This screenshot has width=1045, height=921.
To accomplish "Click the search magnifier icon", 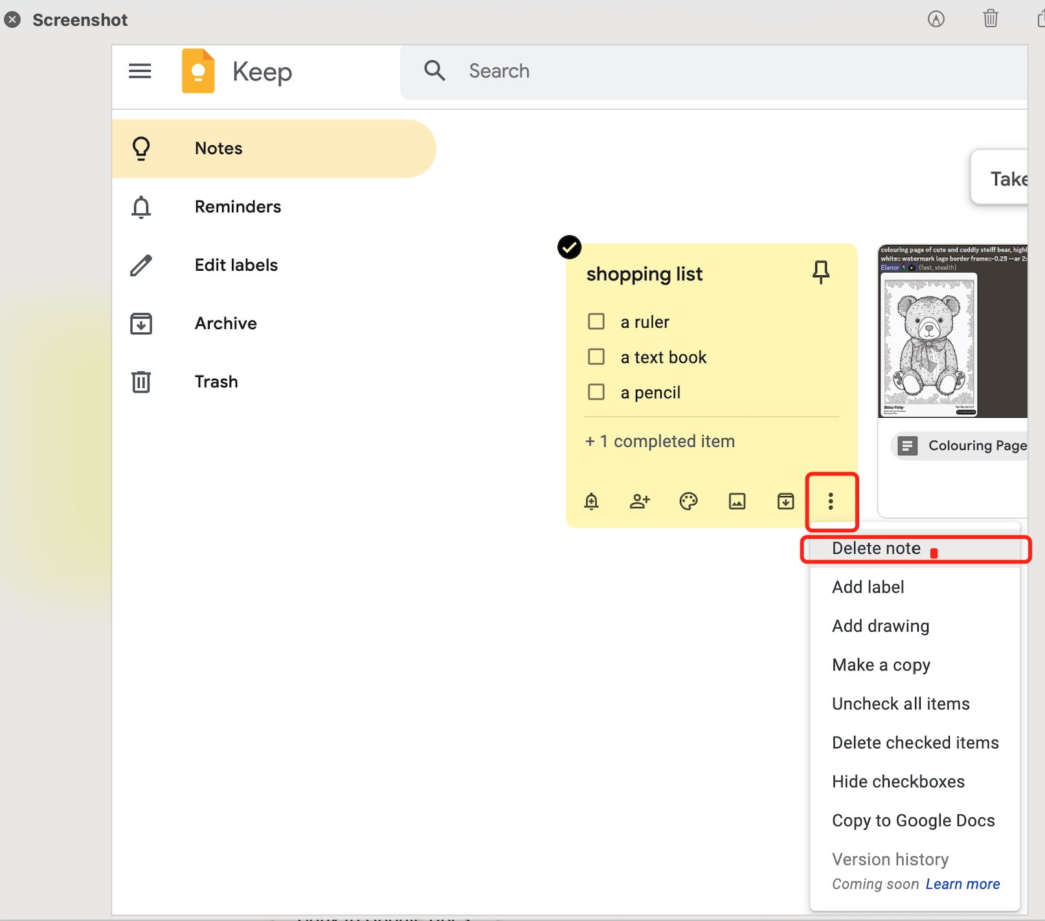I will (x=434, y=70).
